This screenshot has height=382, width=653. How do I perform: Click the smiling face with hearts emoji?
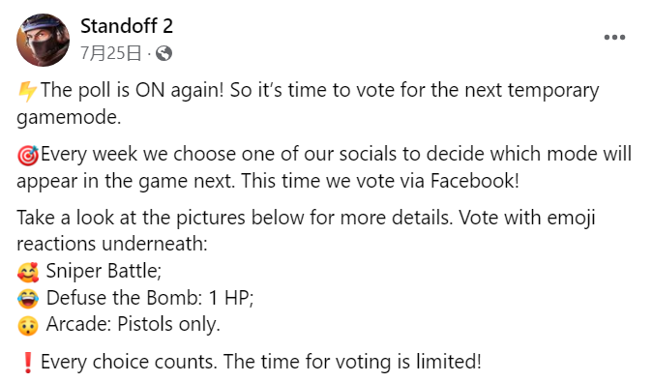pyautogui.click(x=28, y=272)
